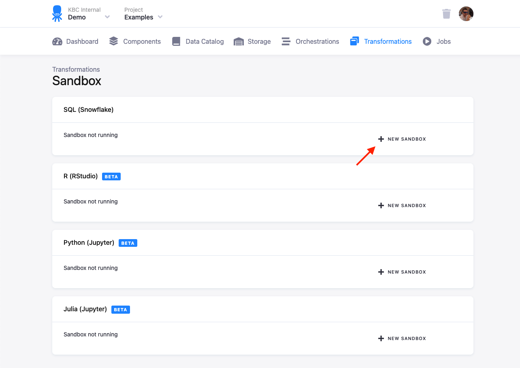This screenshot has width=520, height=368.
Task: Click the KBC Internal label
Action: (84, 10)
